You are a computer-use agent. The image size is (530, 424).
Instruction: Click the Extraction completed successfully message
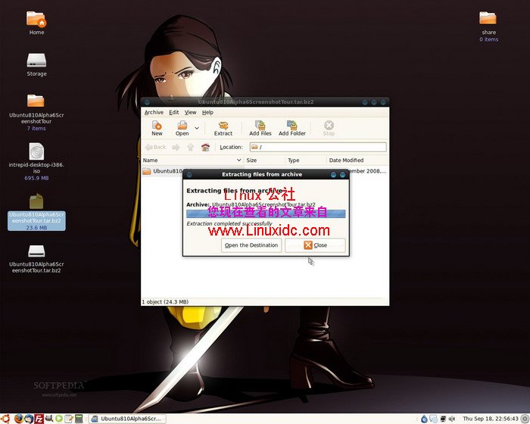229,223
